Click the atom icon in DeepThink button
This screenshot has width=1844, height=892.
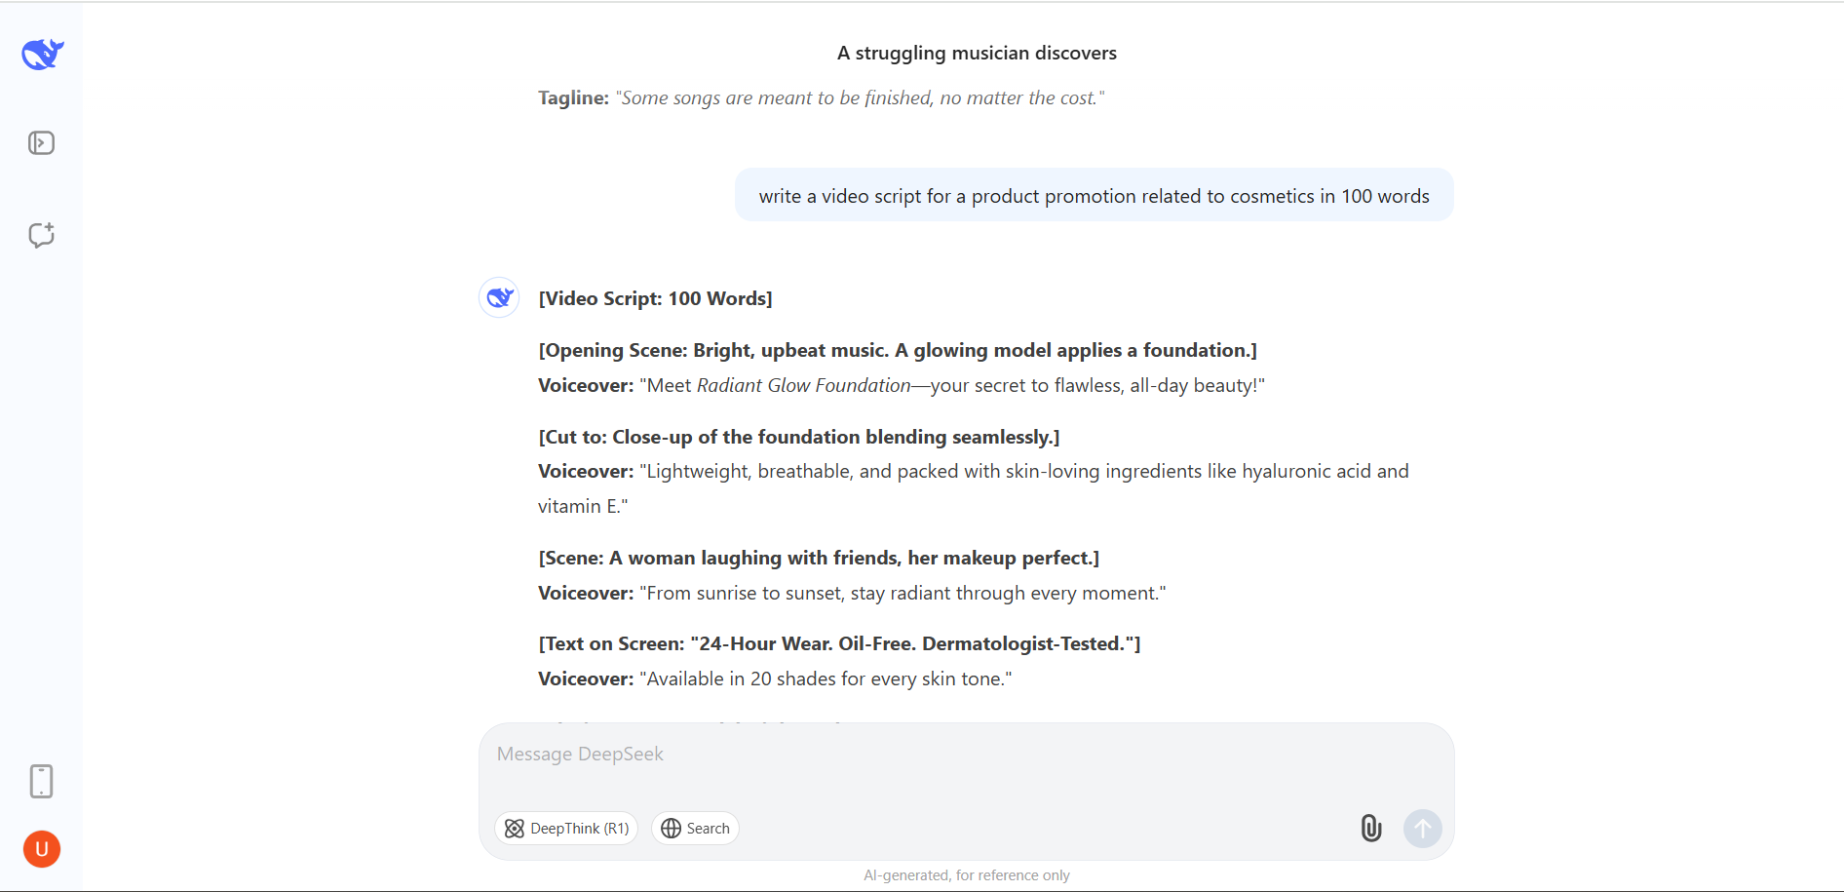pyautogui.click(x=515, y=828)
